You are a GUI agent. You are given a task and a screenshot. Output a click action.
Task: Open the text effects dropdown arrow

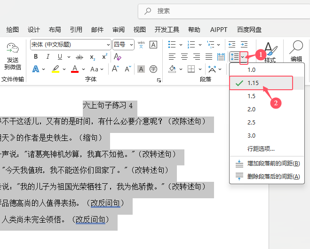point(43,70)
